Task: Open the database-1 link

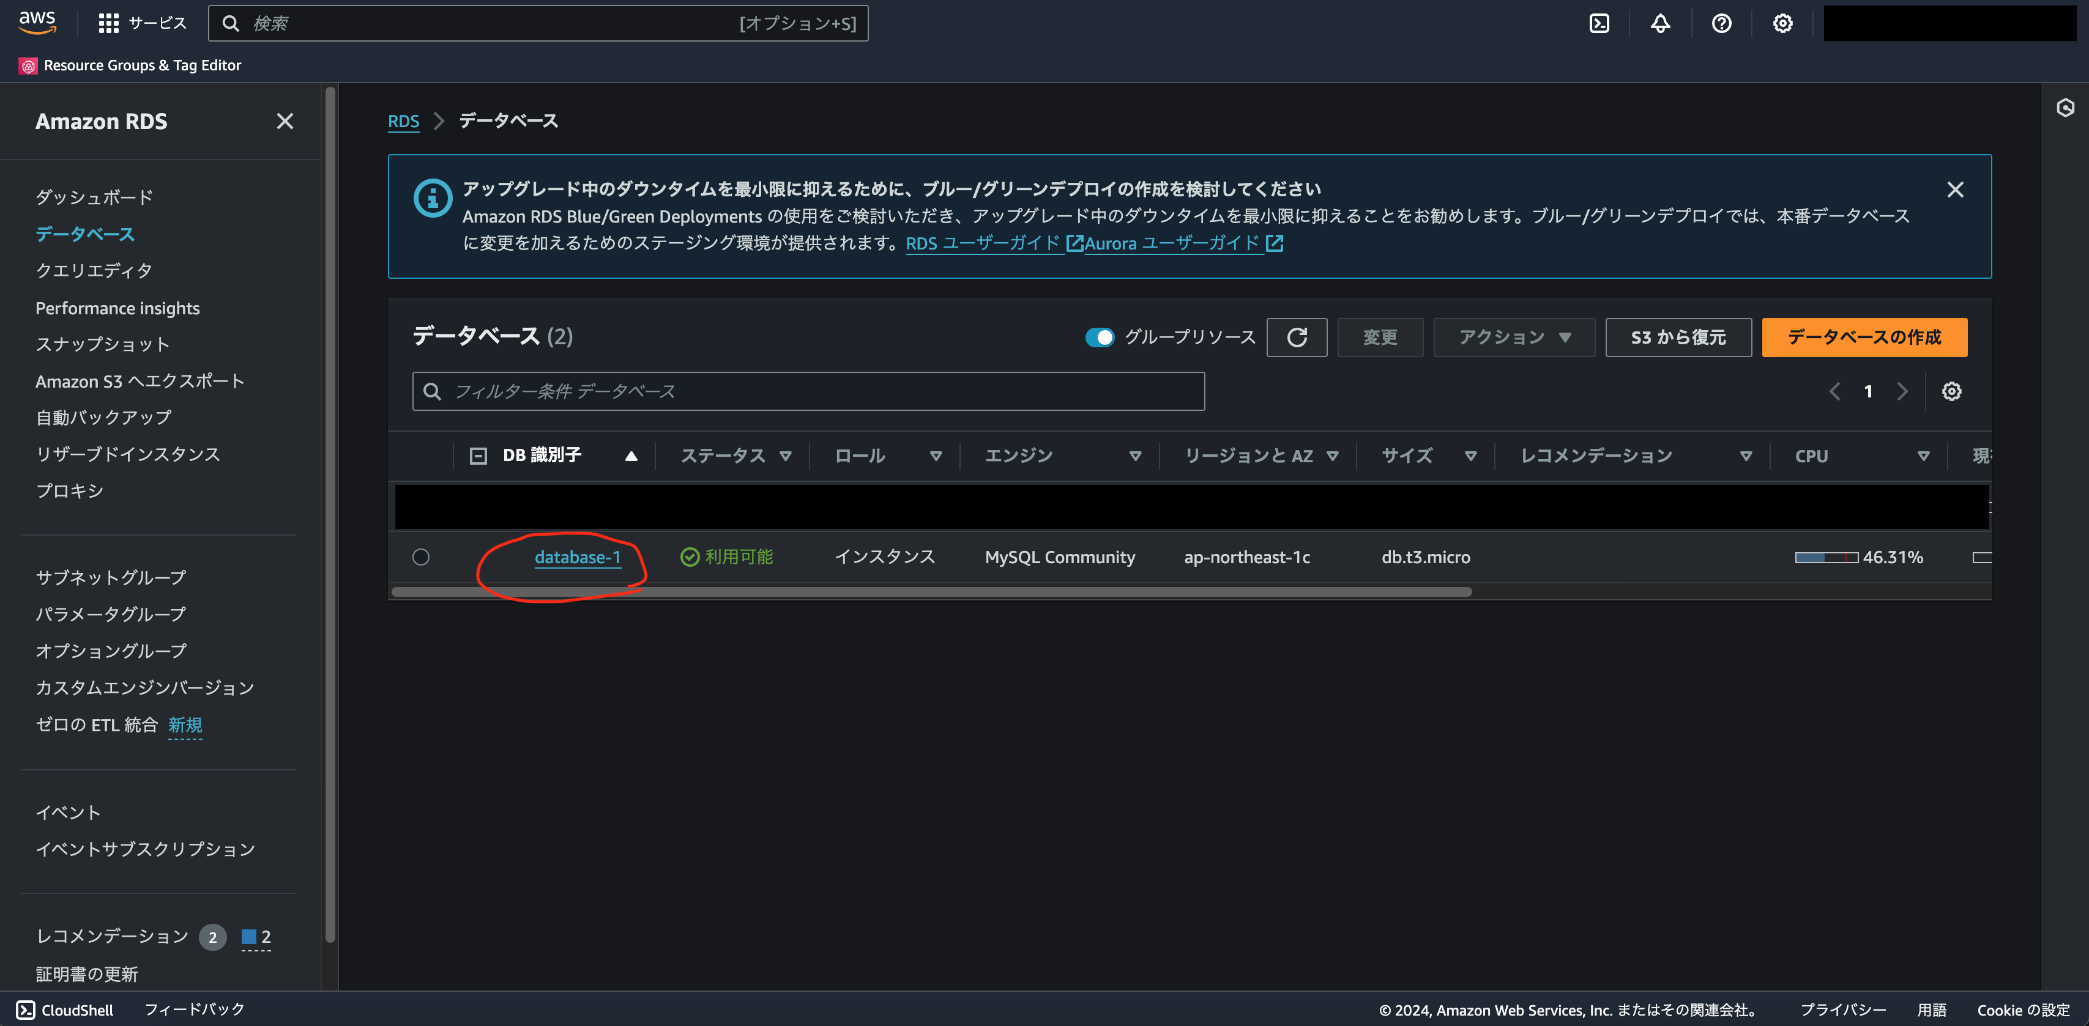Action: pyautogui.click(x=578, y=557)
